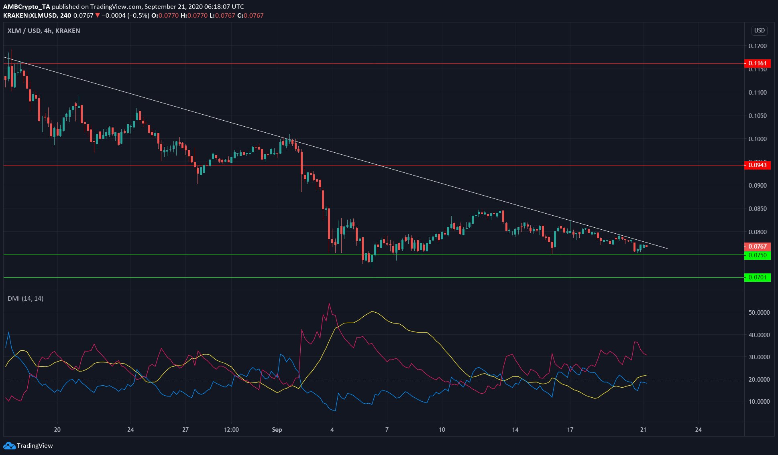Click the TradingView wordmark at the bottom
The image size is (778, 455).
35,445
